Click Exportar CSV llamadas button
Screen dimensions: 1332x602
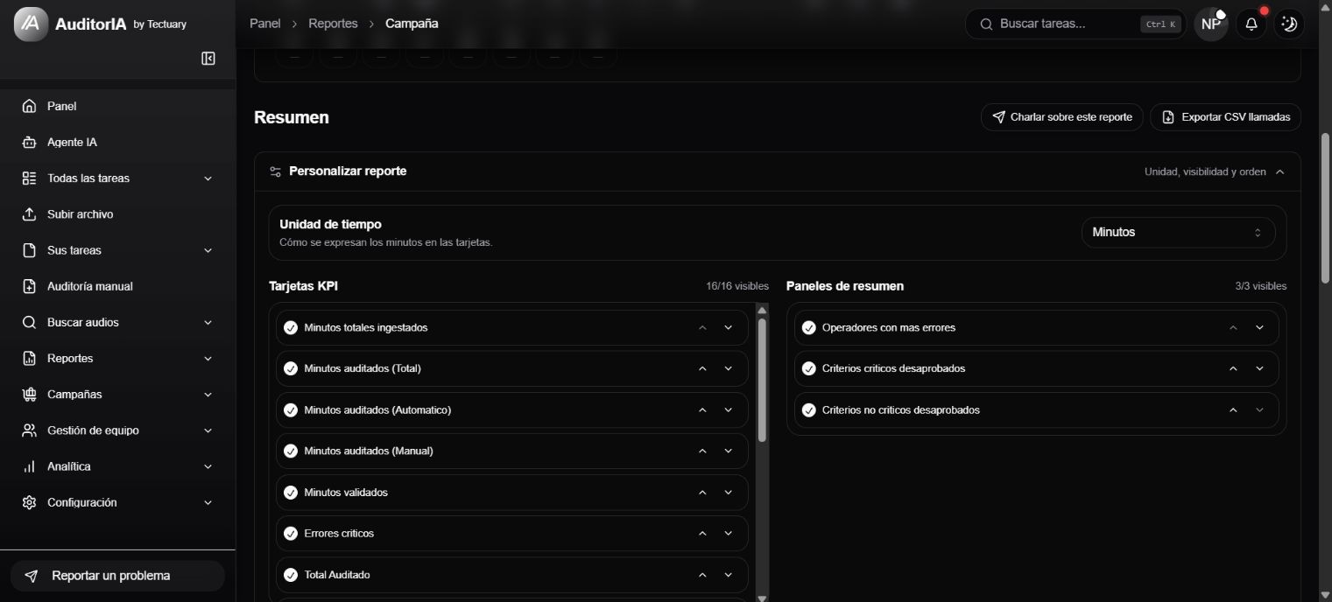coord(1225,116)
